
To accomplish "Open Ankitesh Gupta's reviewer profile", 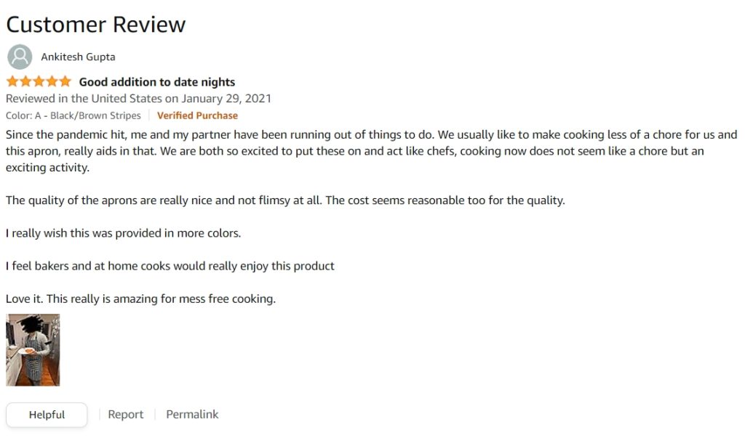I will tap(78, 57).
